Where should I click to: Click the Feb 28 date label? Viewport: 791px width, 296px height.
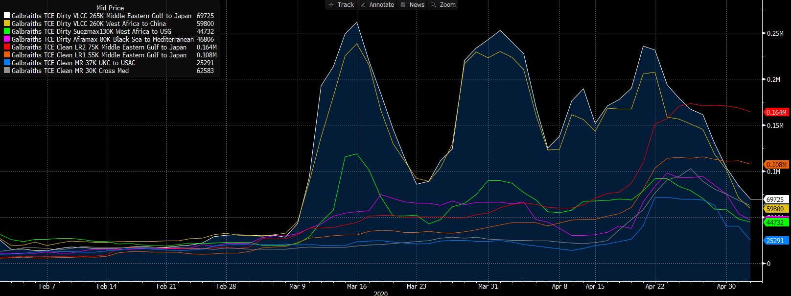point(226,286)
